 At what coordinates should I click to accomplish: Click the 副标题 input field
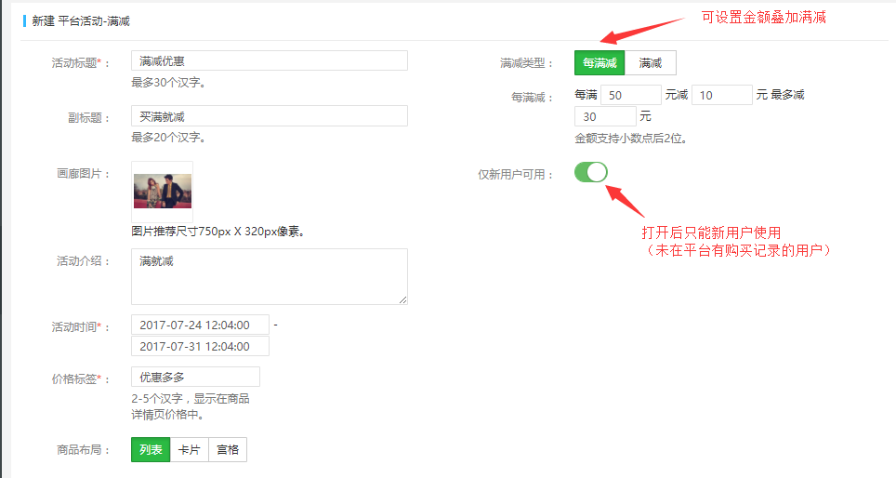pyautogui.click(x=269, y=116)
